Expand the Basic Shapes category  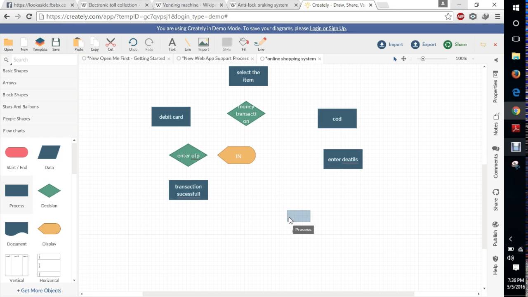point(15,71)
